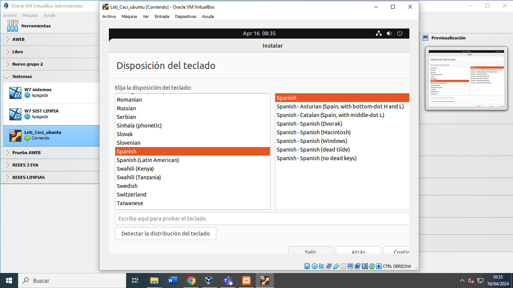
Task: Click the Herramientas tools icon
Action: (x=13, y=26)
